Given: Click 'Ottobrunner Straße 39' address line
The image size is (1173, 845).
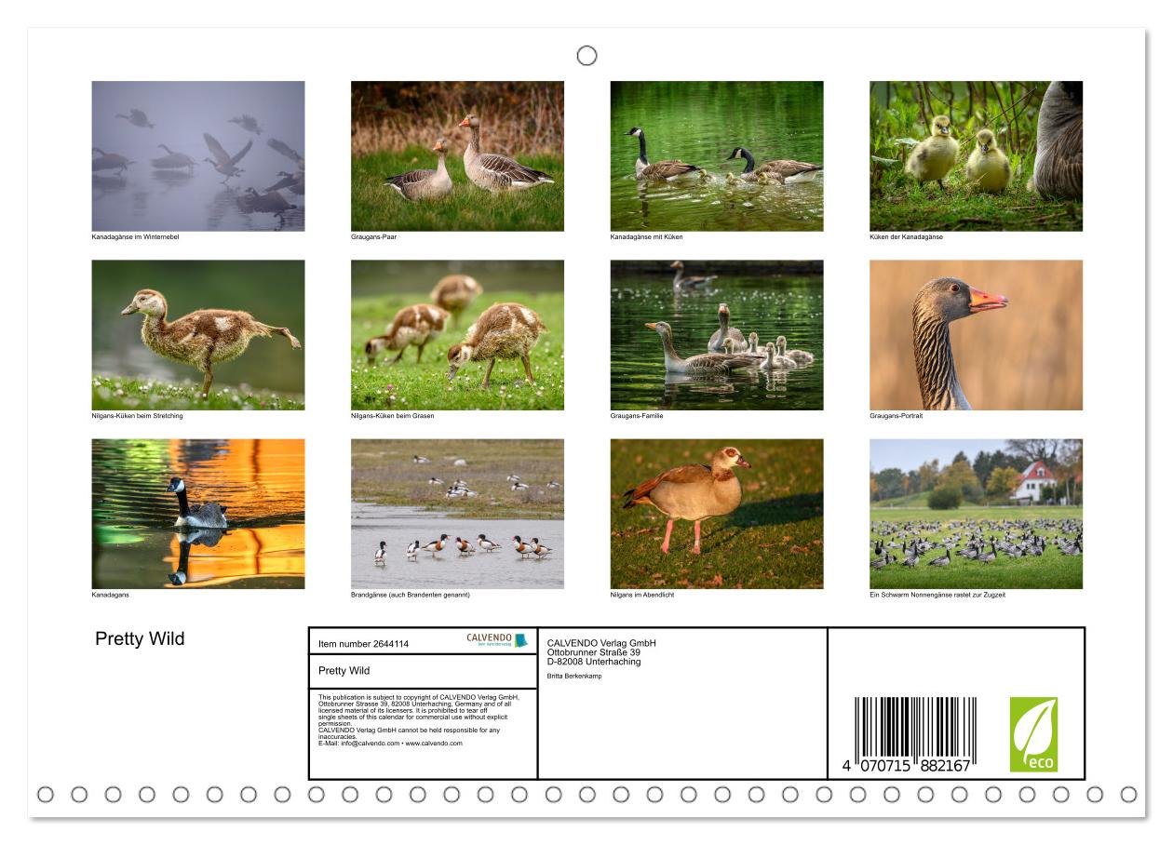Looking at the screenshot, I should (x=594, y=652).
